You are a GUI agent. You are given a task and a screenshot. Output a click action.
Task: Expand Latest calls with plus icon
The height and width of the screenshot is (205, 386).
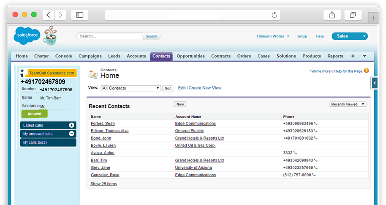72,125
